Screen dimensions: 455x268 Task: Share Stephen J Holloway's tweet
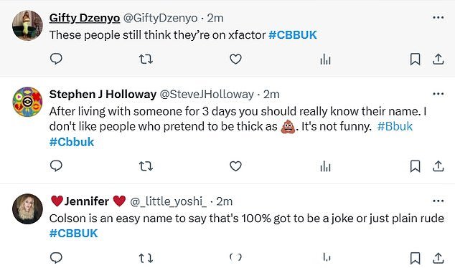[438, 166]
